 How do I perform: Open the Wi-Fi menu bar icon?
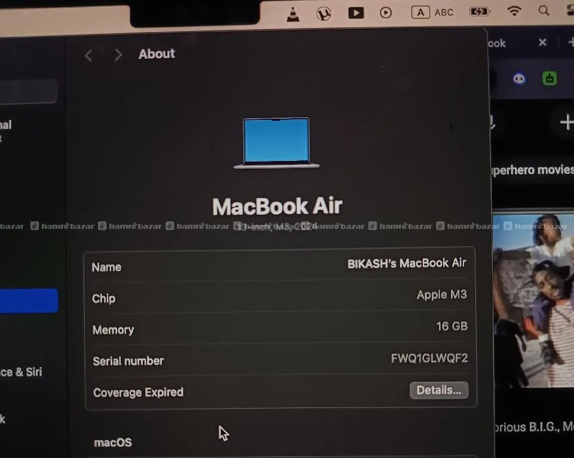[514, 11]
